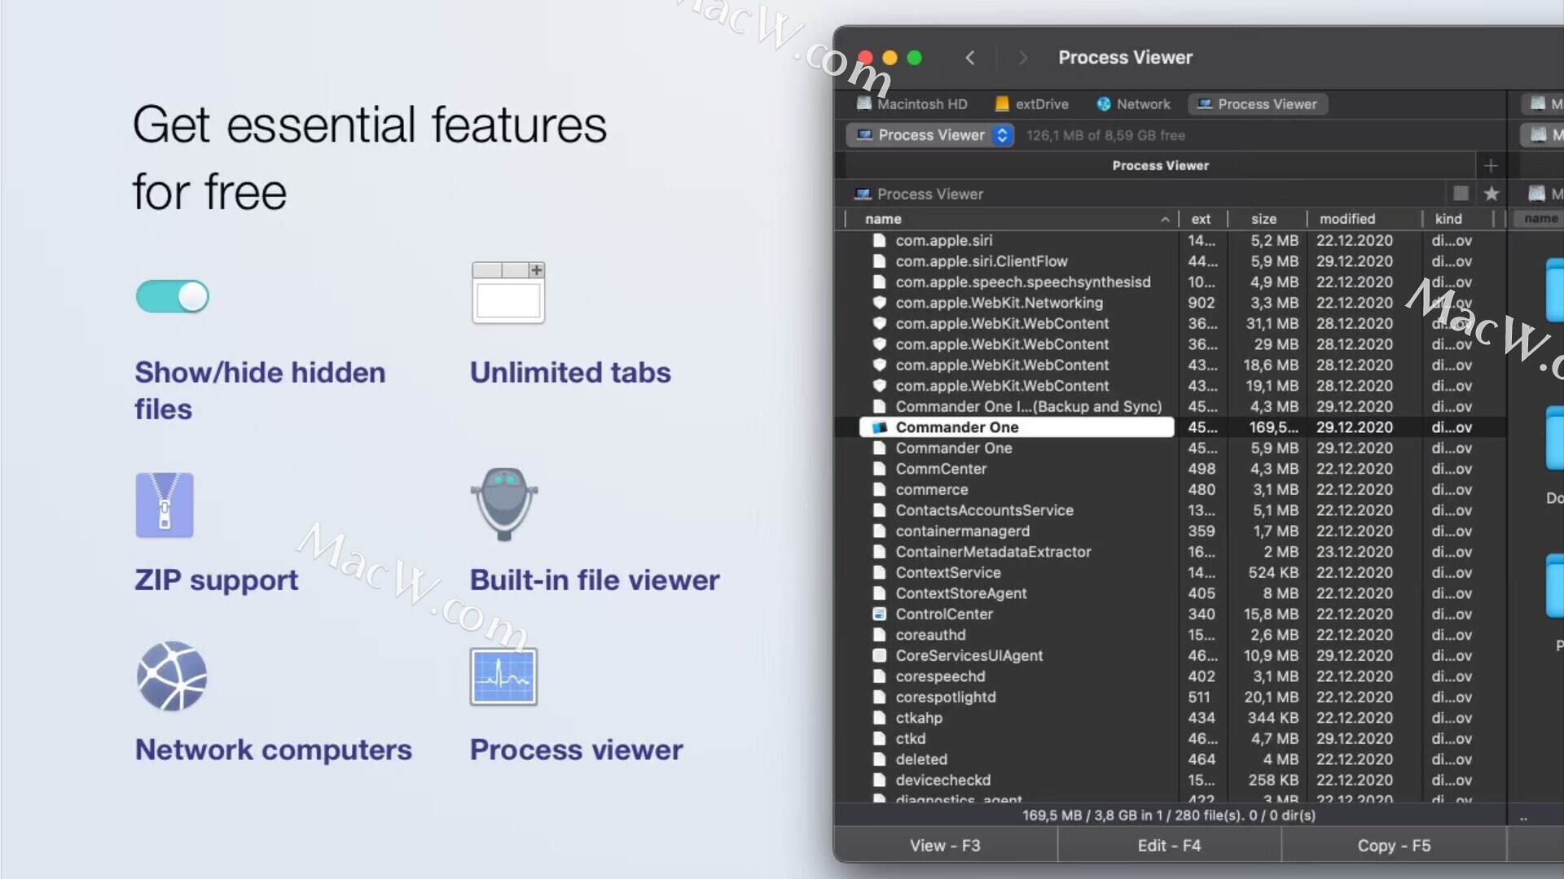Click the ControlCenter process icon
Image resolution: width=1564 pixels, height=879 pixels.
[x=879, y=614]
